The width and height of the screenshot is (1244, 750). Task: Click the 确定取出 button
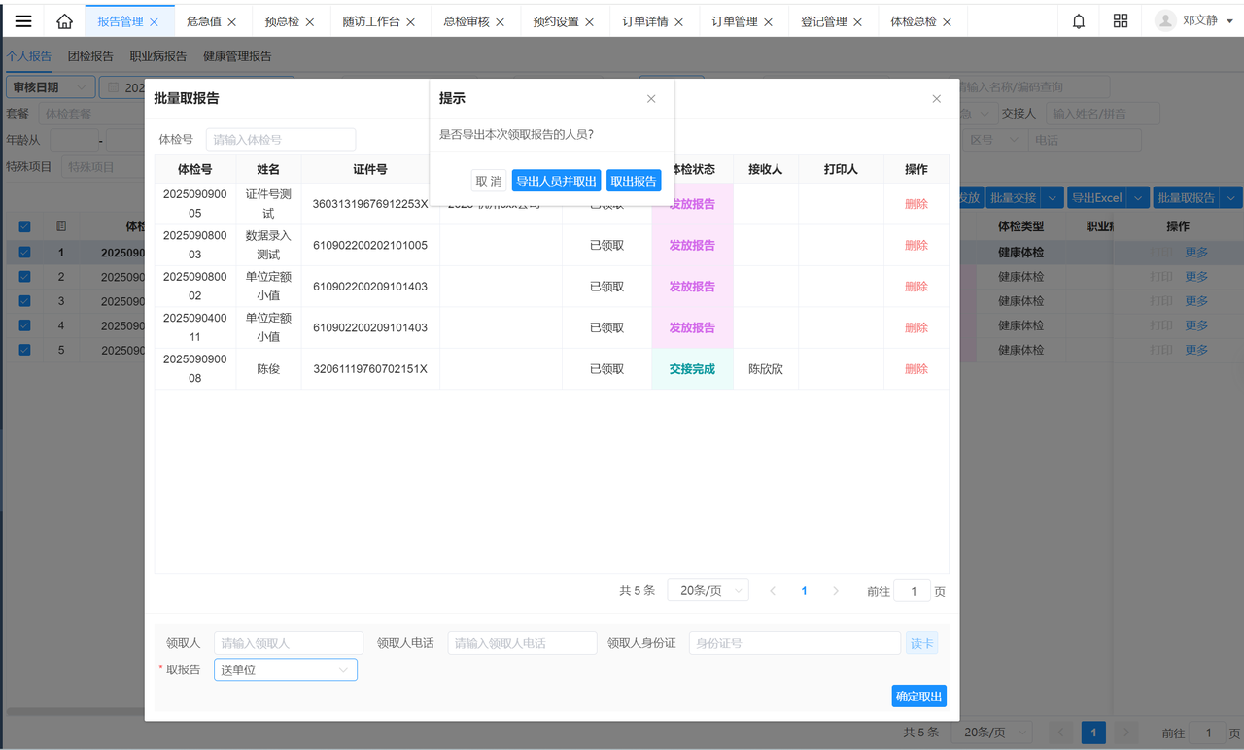coord(918,697)
